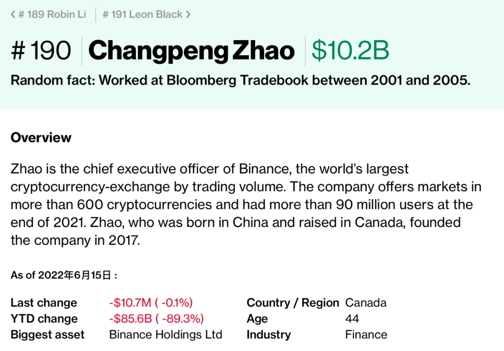Click the Canada country value
This screenshot has height=351, width=504.
366,303
